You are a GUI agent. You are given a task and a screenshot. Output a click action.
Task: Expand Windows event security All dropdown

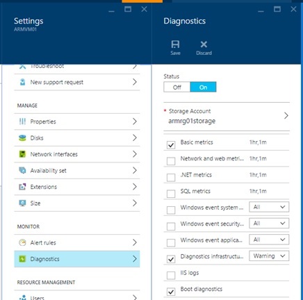pos(269,224)
